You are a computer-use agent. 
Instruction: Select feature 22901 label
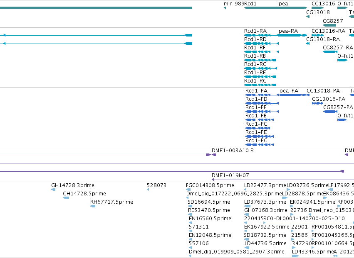point(300,227)
